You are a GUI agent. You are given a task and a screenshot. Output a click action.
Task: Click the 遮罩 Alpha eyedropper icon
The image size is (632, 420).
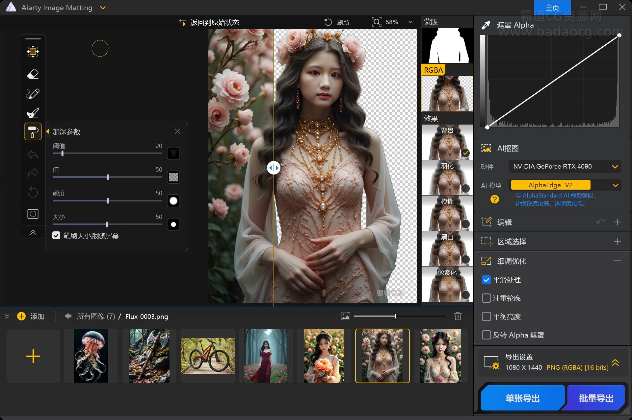[486, 25]
